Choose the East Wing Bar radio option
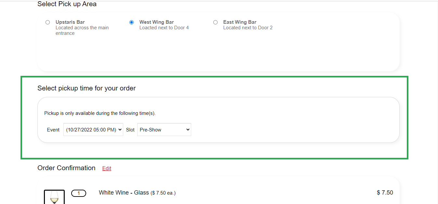Screen dimensions: 438x204 (x=215, y=22)
